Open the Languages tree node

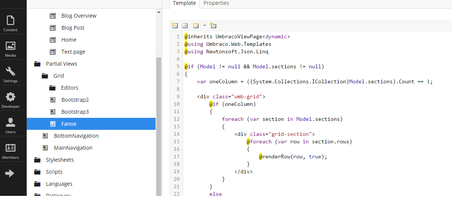pyautogui.click(x=59, y=184)
